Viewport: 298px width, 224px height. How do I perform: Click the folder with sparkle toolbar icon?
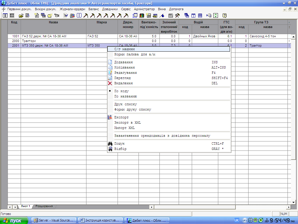point(50,16)
